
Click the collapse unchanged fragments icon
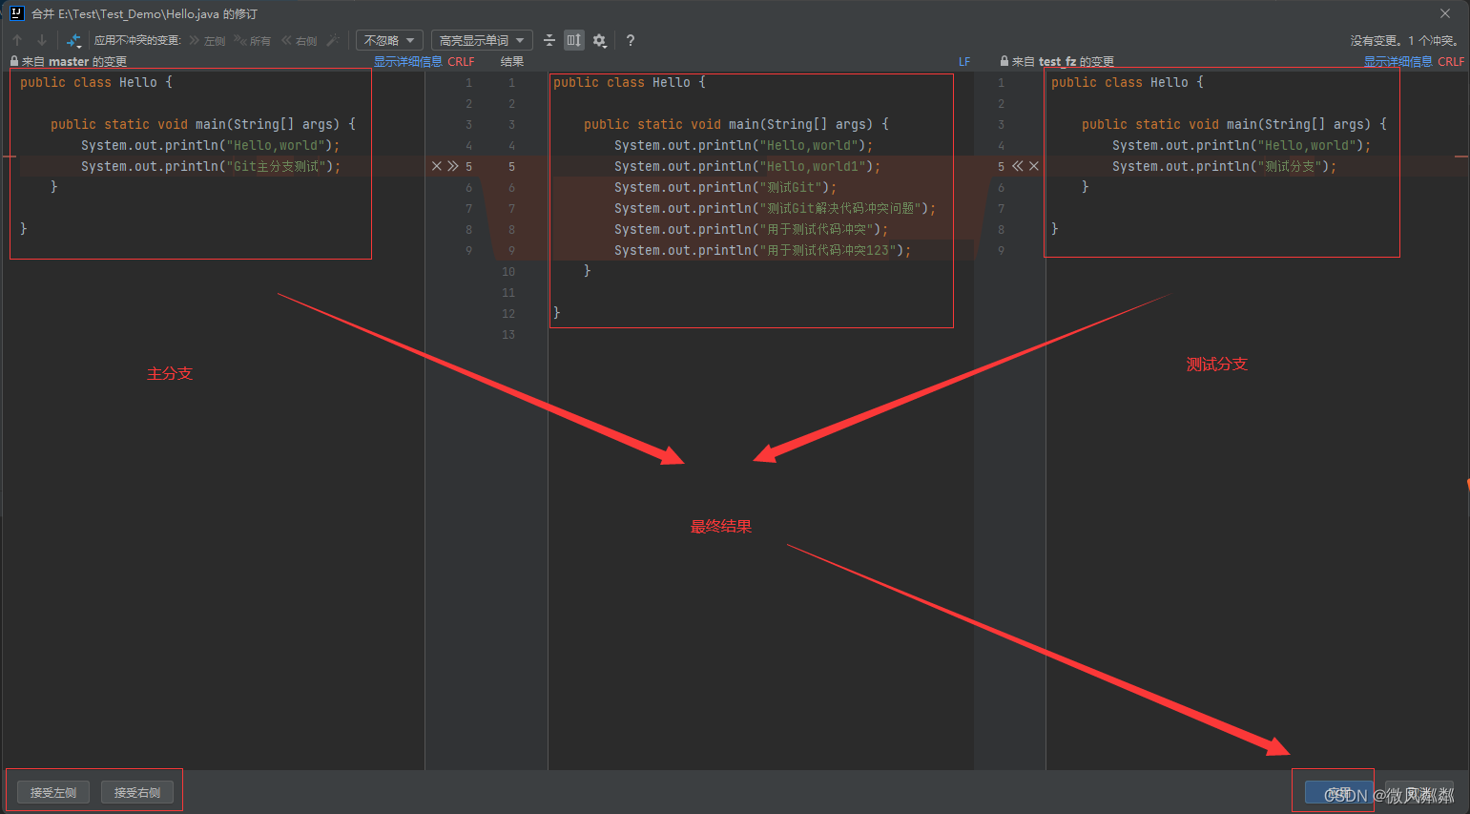point(549,40)
